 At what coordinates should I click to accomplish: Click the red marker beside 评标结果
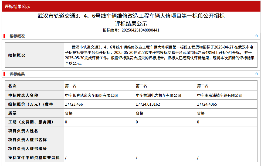(x=4, y=74)
